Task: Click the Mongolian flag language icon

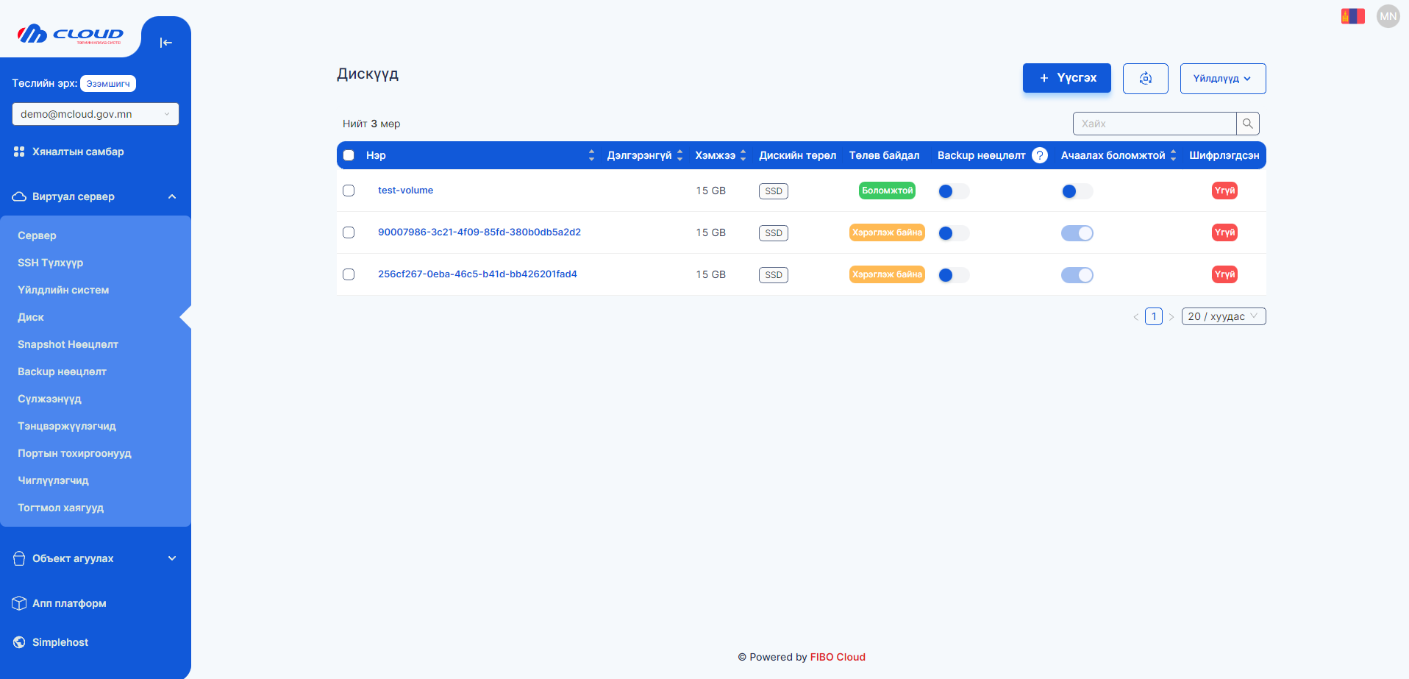Action: 1352,16
